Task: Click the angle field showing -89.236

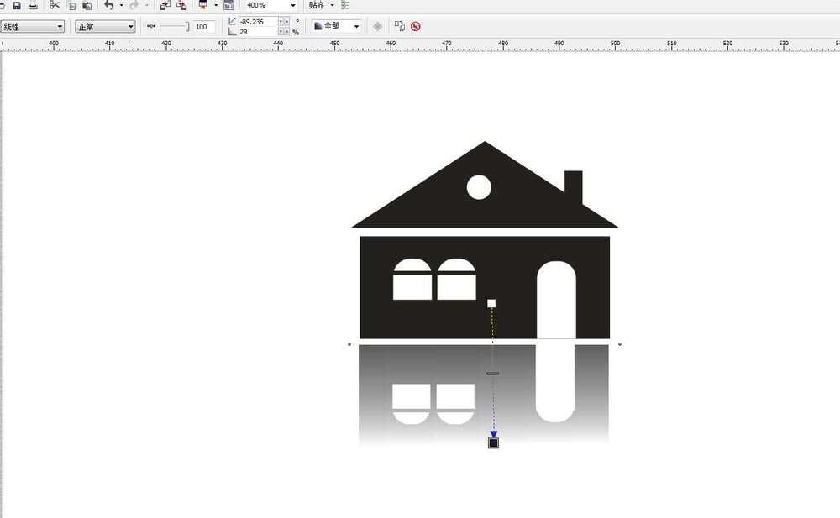Action: pyautogui.click(x=257, y=22)
